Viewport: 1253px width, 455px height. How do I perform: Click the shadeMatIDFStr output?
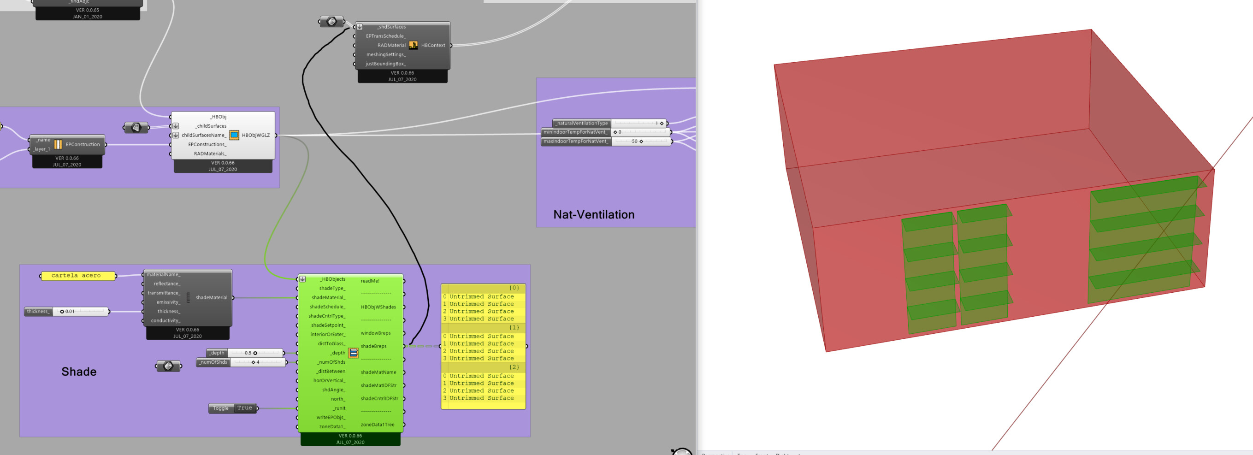coord(378,385)
